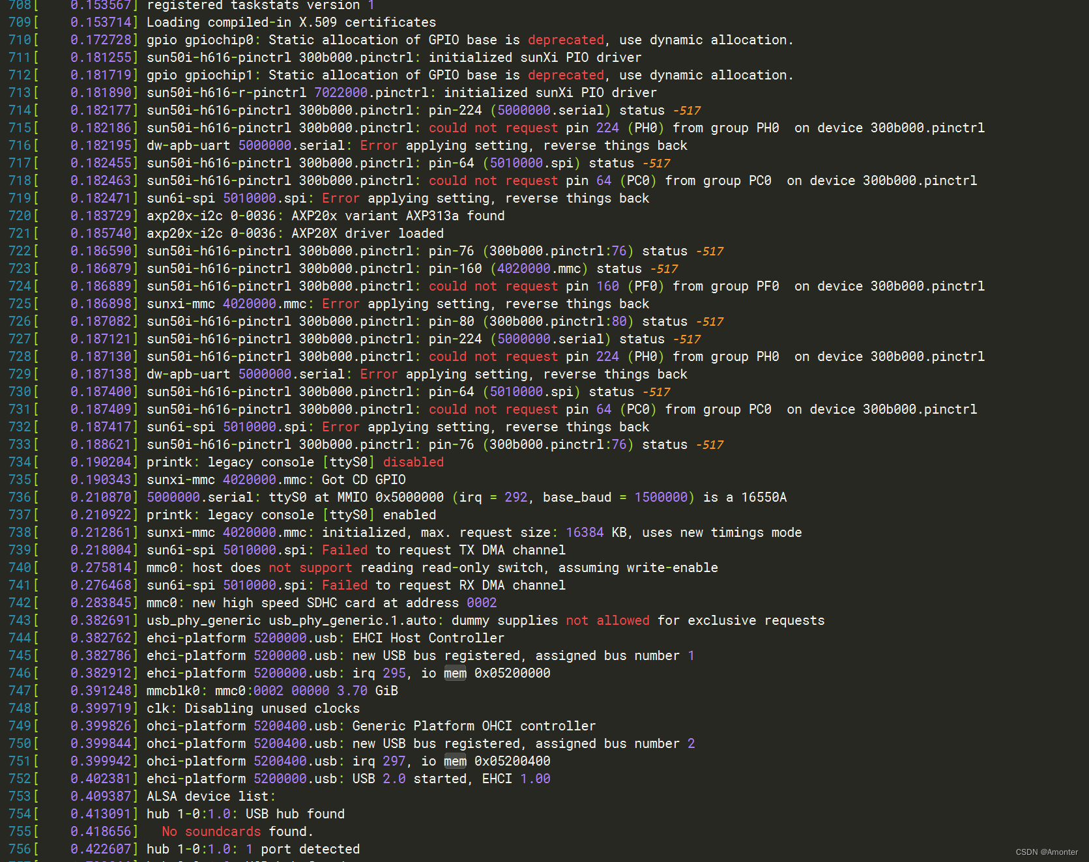
Task: Click status '-517' on line 730
Action: coord(656,392)
